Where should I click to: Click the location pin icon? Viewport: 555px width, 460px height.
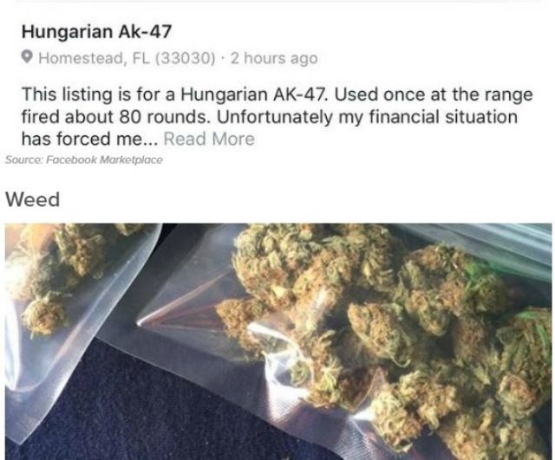click(27, 57)
